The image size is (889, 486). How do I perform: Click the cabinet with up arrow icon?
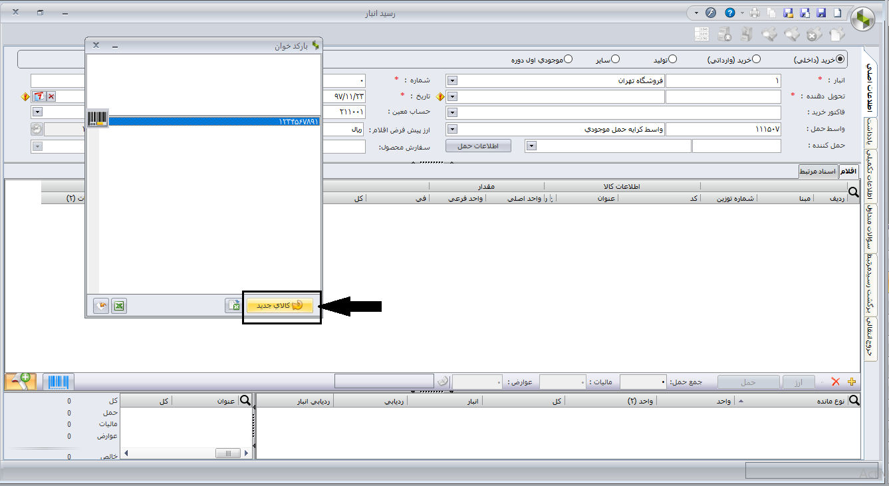point(747,34)
